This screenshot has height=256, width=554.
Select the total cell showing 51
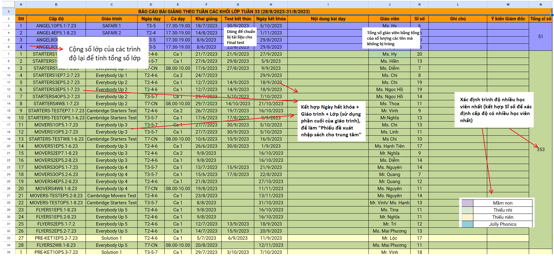pyautogui.click(x=540, y=37)
